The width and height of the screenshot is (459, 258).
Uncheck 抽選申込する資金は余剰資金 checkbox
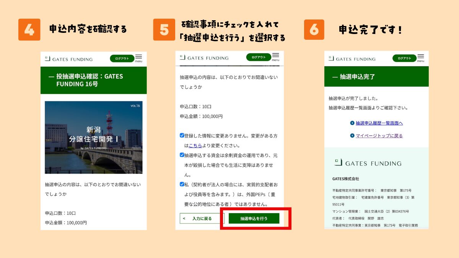[x=182, y=155]
